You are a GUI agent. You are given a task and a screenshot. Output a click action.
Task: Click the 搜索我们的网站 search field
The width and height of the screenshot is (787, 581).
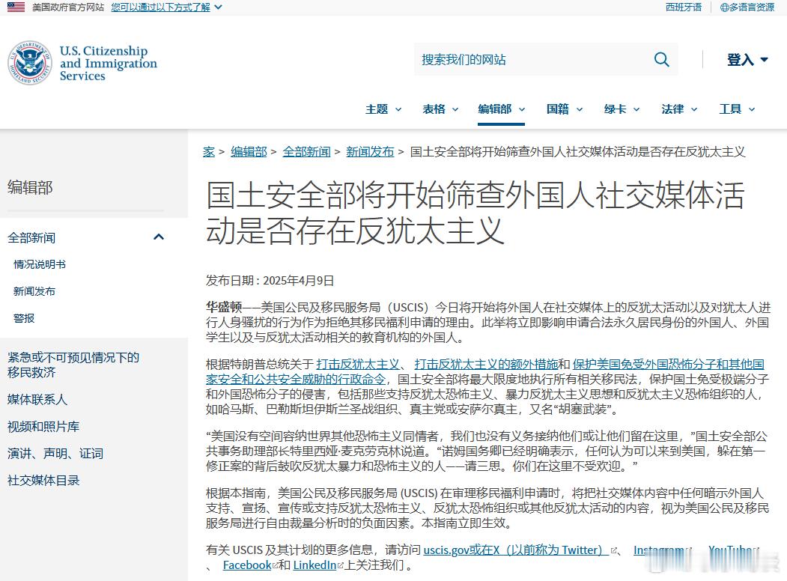click(533, 60)
